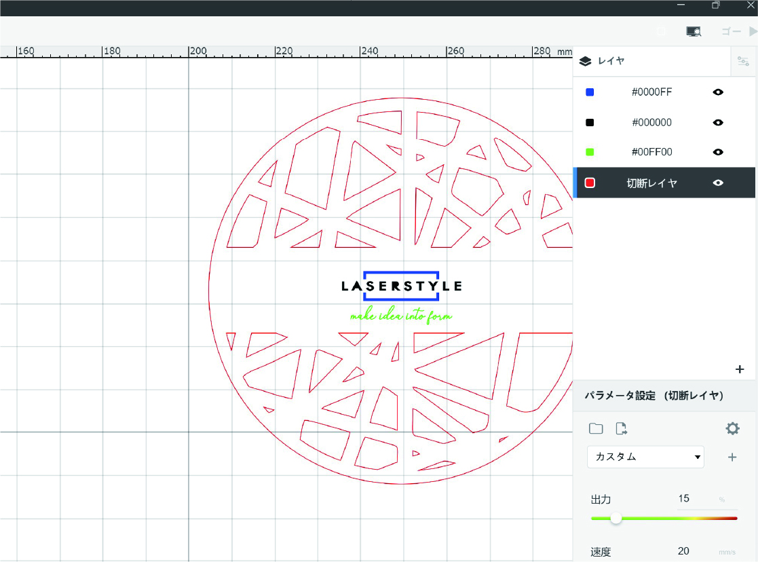
Task: Click the red swatch of 切断レイヤ
Action: [x=590, y=183]
